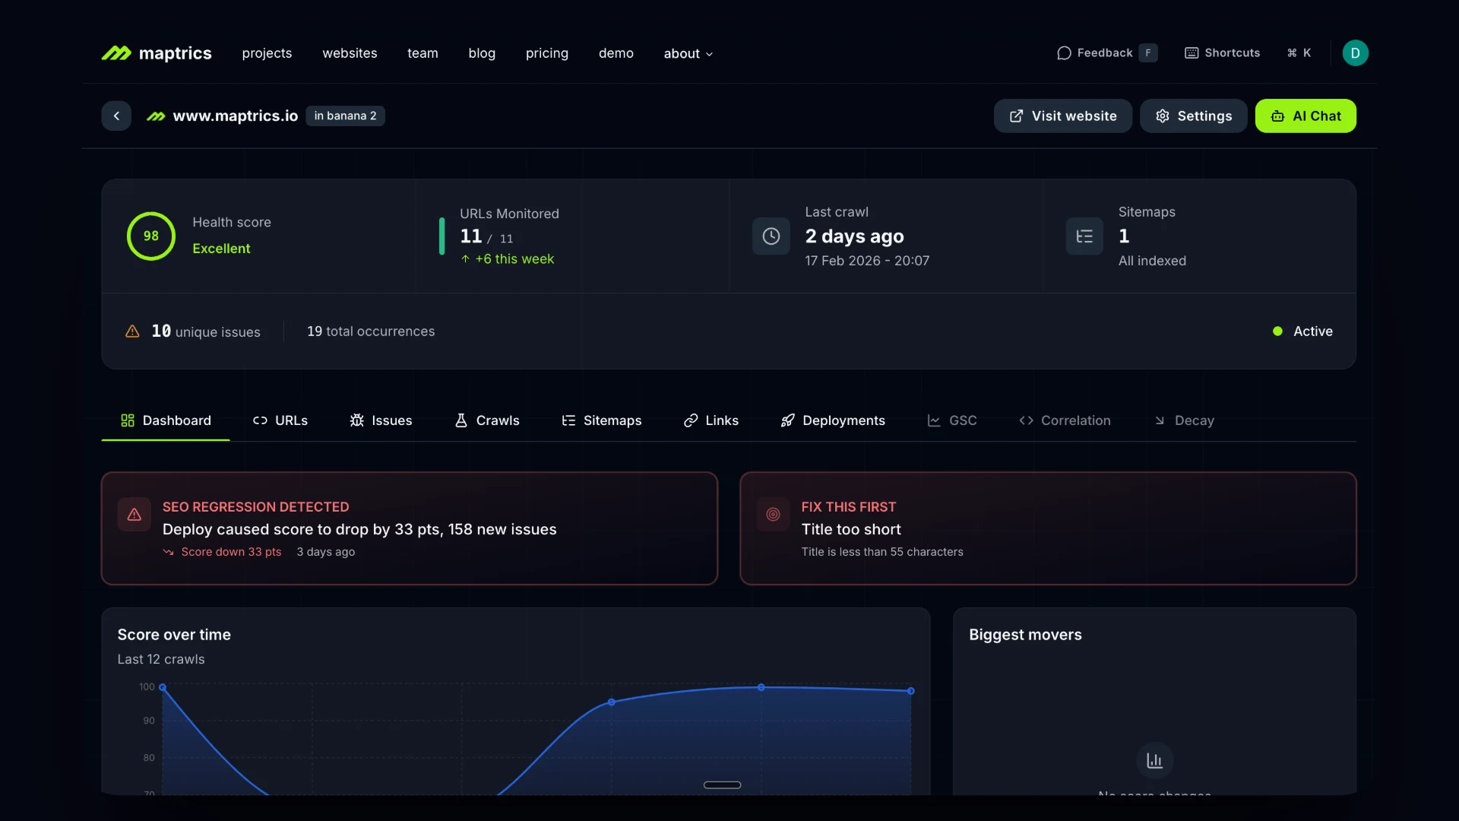The width and height of the screenshot is (1459, 821).
Task: Click the Sitemaps list icon
Action: (1084, 236)
